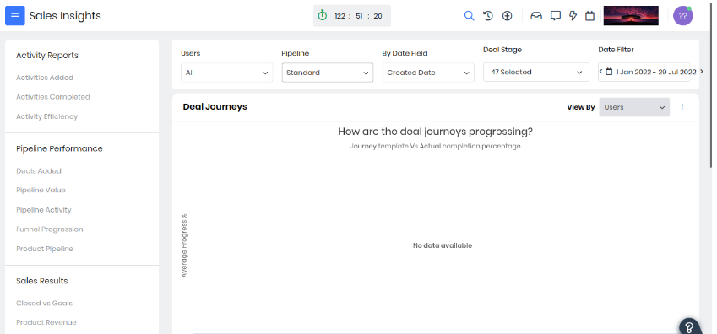Open the hamburger navigation menu
717x334 pixels.
click(x=14, y=16)
